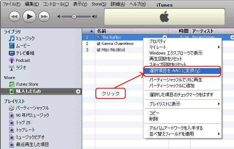The height and width of the screenshot is (149, 234).
Task: Click the fast forward next button
Action: click(x=44, y=17)
